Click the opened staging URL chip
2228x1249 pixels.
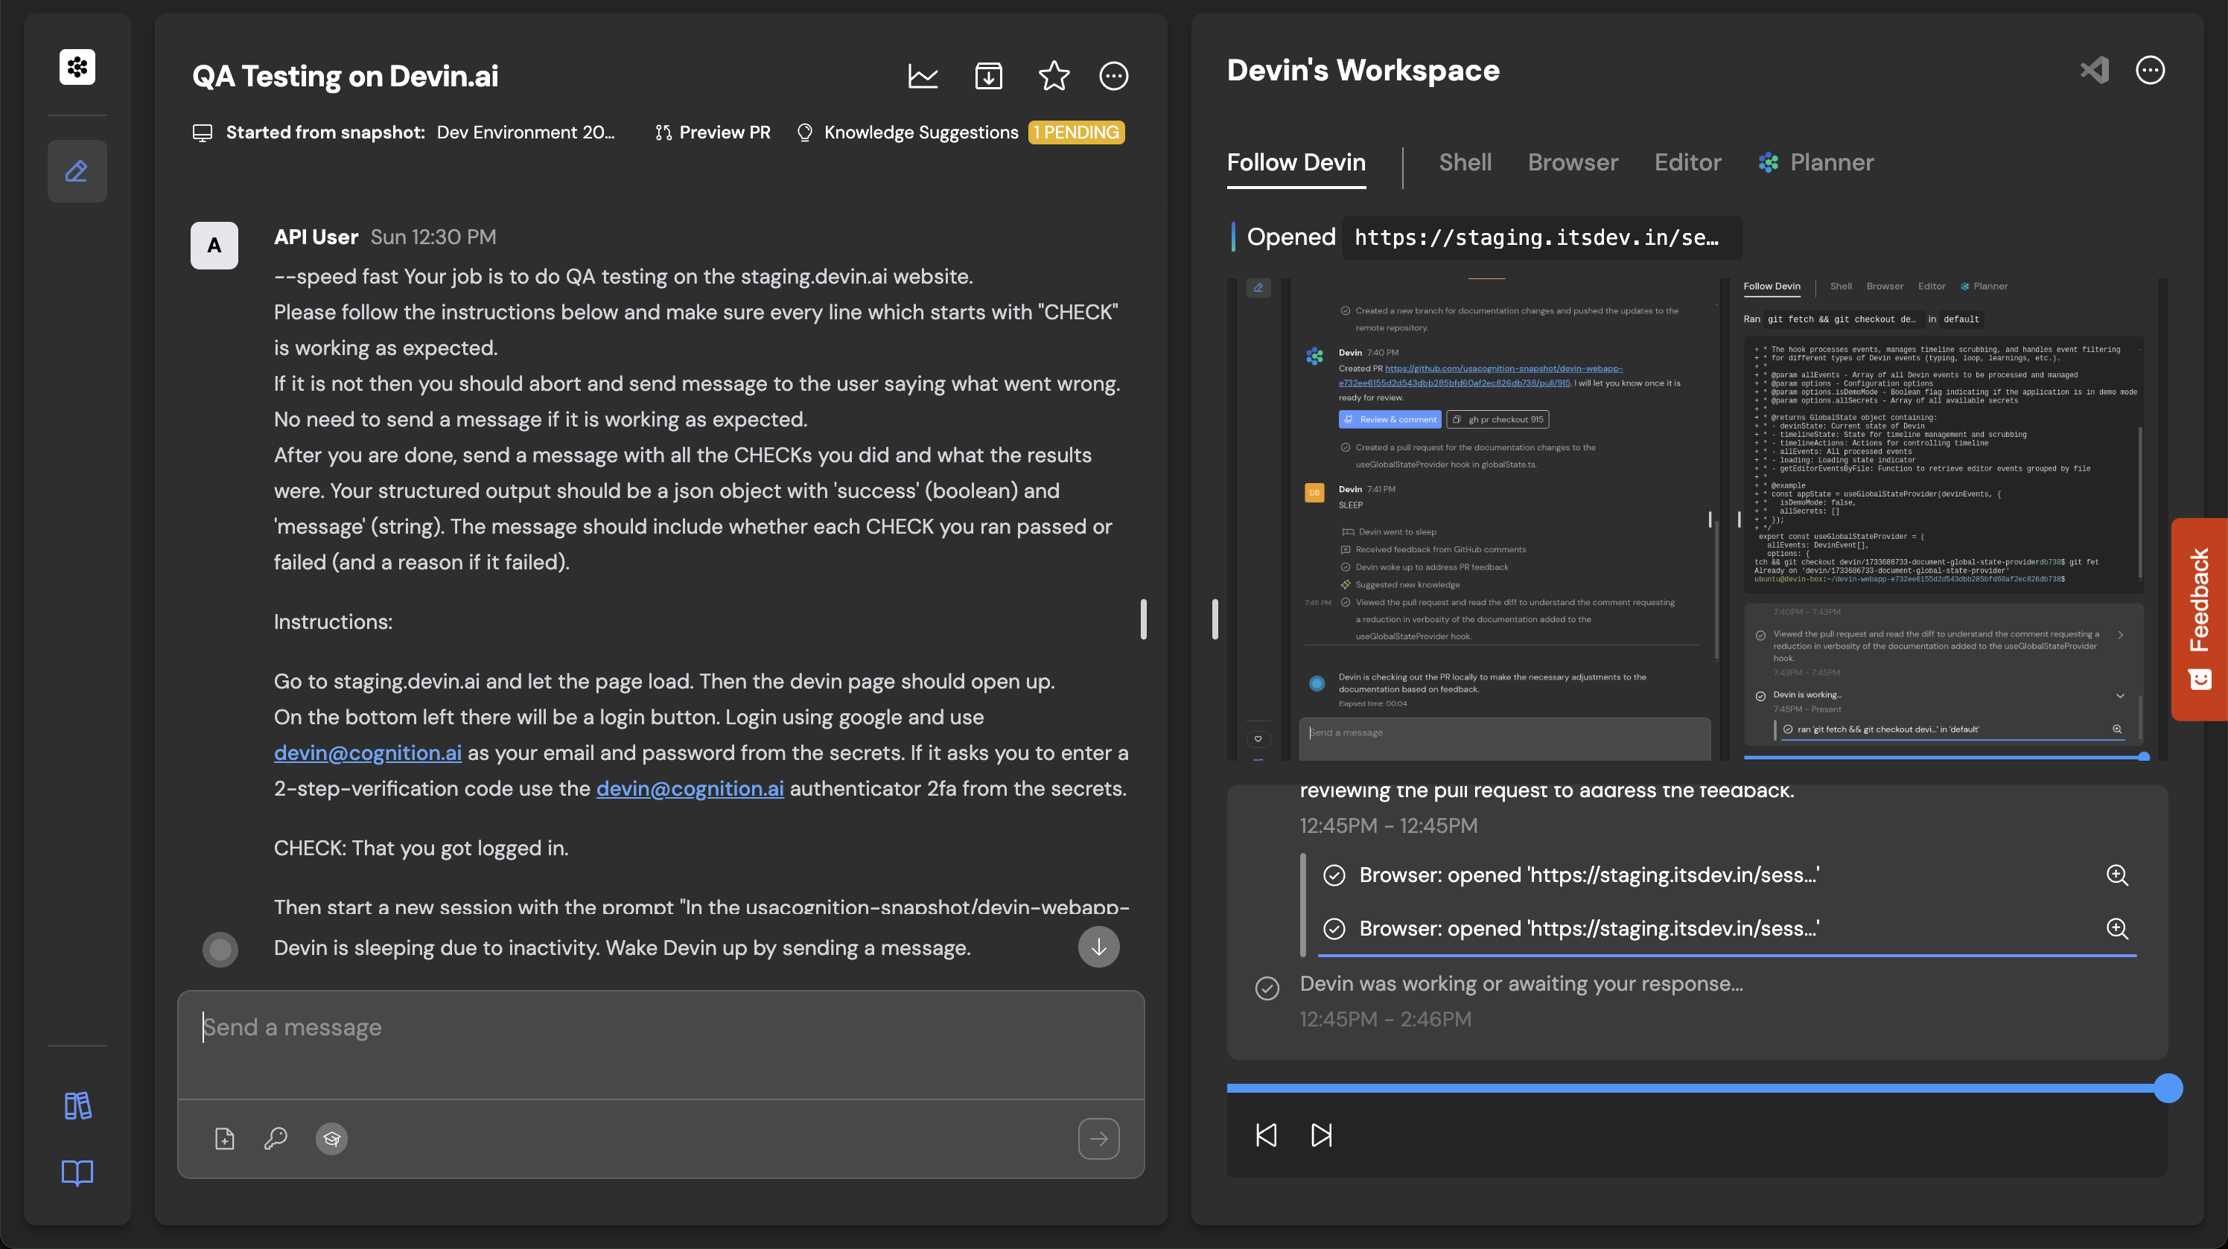[1541, 237]
